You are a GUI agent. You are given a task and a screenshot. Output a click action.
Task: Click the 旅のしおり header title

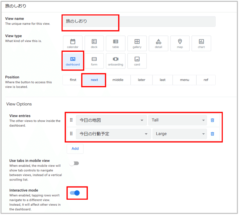point(16,6)
